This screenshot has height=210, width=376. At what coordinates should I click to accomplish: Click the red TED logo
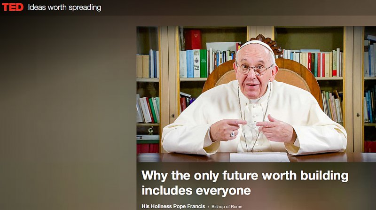pos(13,7)
